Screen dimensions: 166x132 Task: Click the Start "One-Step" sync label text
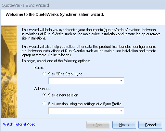[x=65, y=74]
